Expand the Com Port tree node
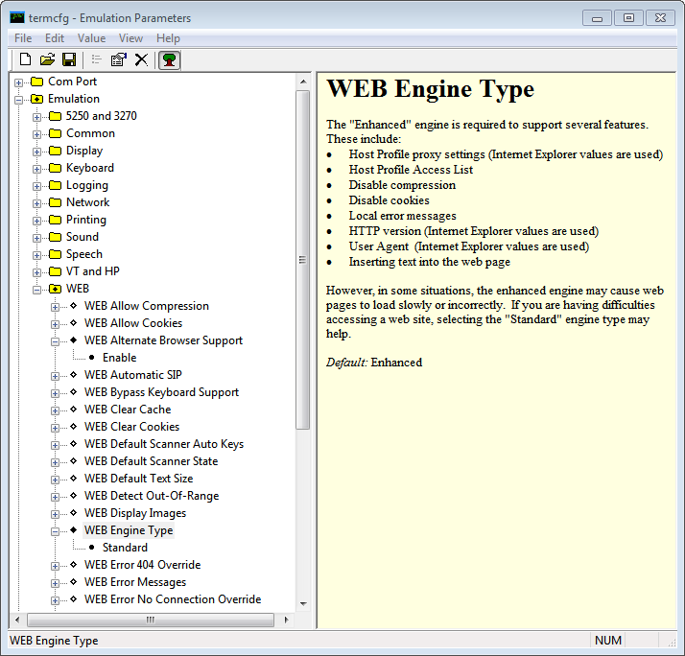Image resolution: width=685 pixels, height=656 pixels. coord(19,82)
